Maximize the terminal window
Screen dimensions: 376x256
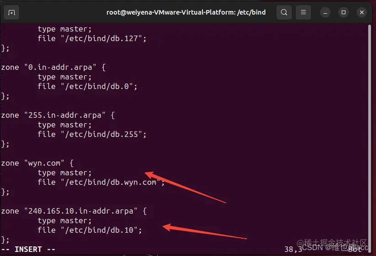[344, 12]
